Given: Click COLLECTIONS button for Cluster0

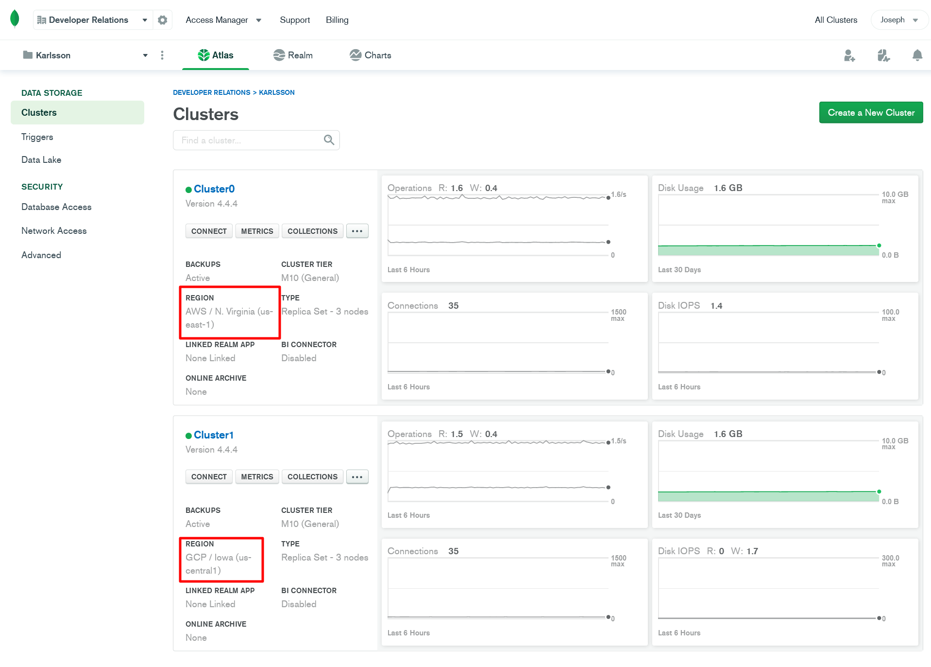Looking at the screenshot, I should coord(312,231).
